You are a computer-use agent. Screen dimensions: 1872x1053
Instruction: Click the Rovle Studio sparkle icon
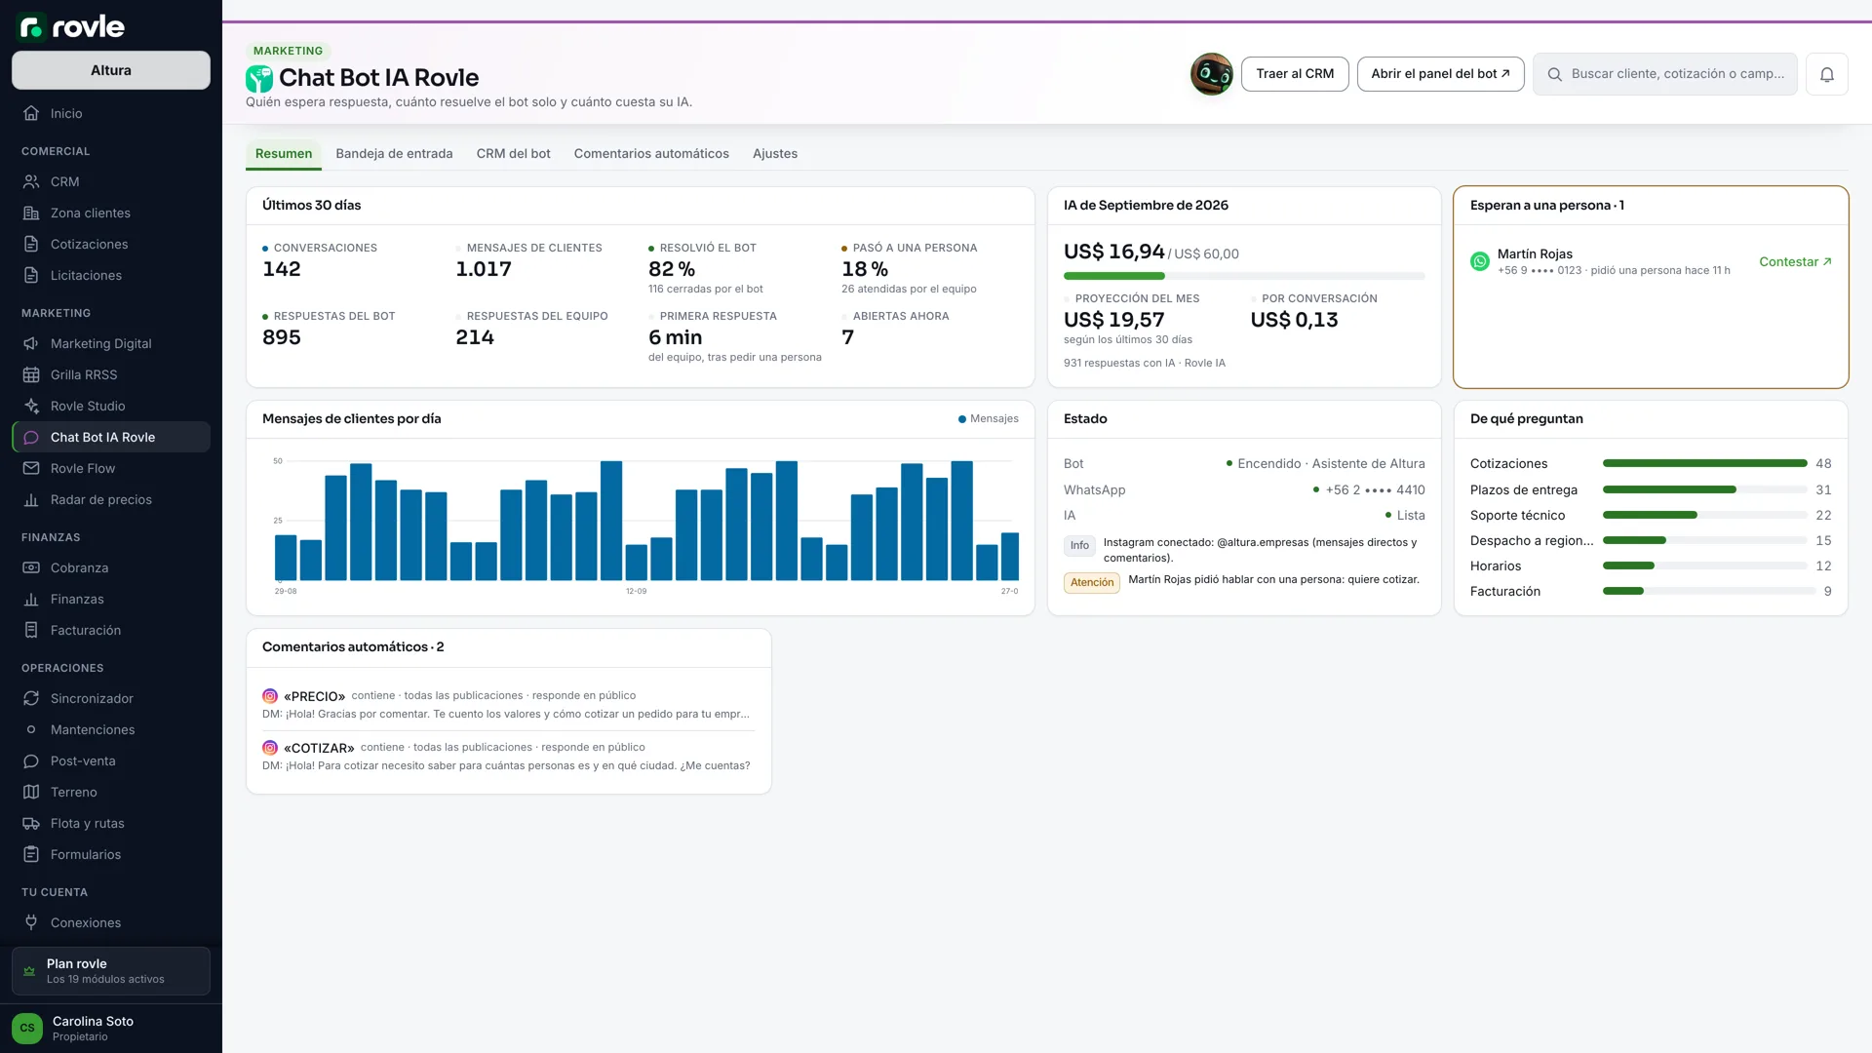click(31, 406)
